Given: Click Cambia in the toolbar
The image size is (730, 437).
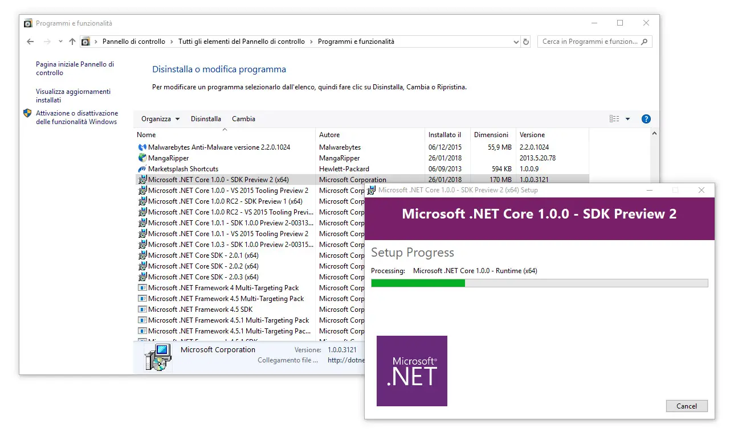Looking at the screenshot, I should (x=243, y=119).
